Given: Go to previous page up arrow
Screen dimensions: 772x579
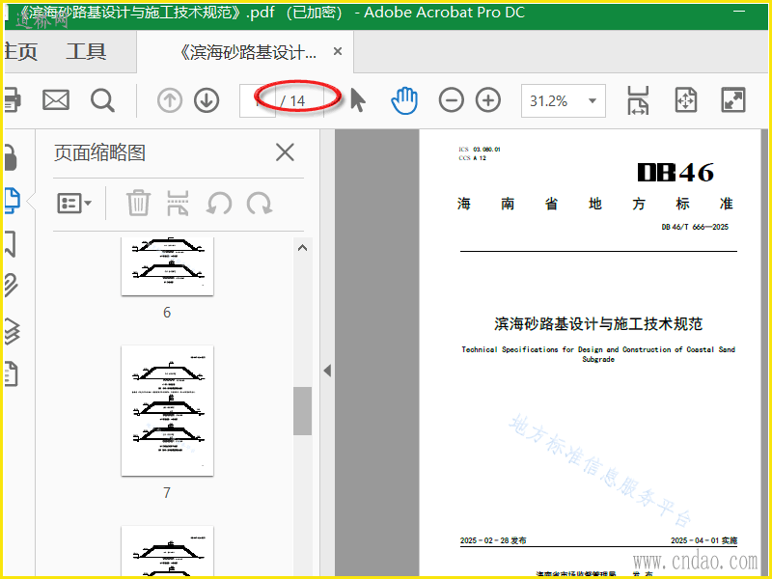Looking at the screenshot, I should pyautogui.click(x=170, y=100).
